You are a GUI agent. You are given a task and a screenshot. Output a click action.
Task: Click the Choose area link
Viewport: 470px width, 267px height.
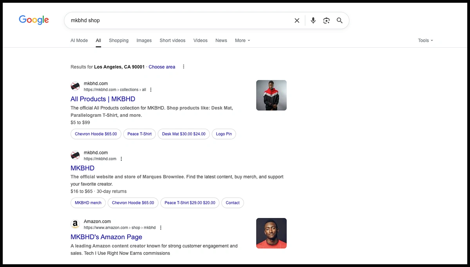[x=162, y=67]
